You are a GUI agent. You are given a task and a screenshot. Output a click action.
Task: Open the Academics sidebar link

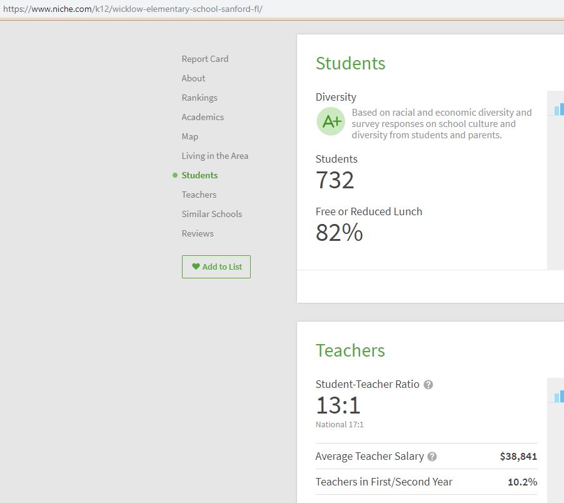(203, 117)
